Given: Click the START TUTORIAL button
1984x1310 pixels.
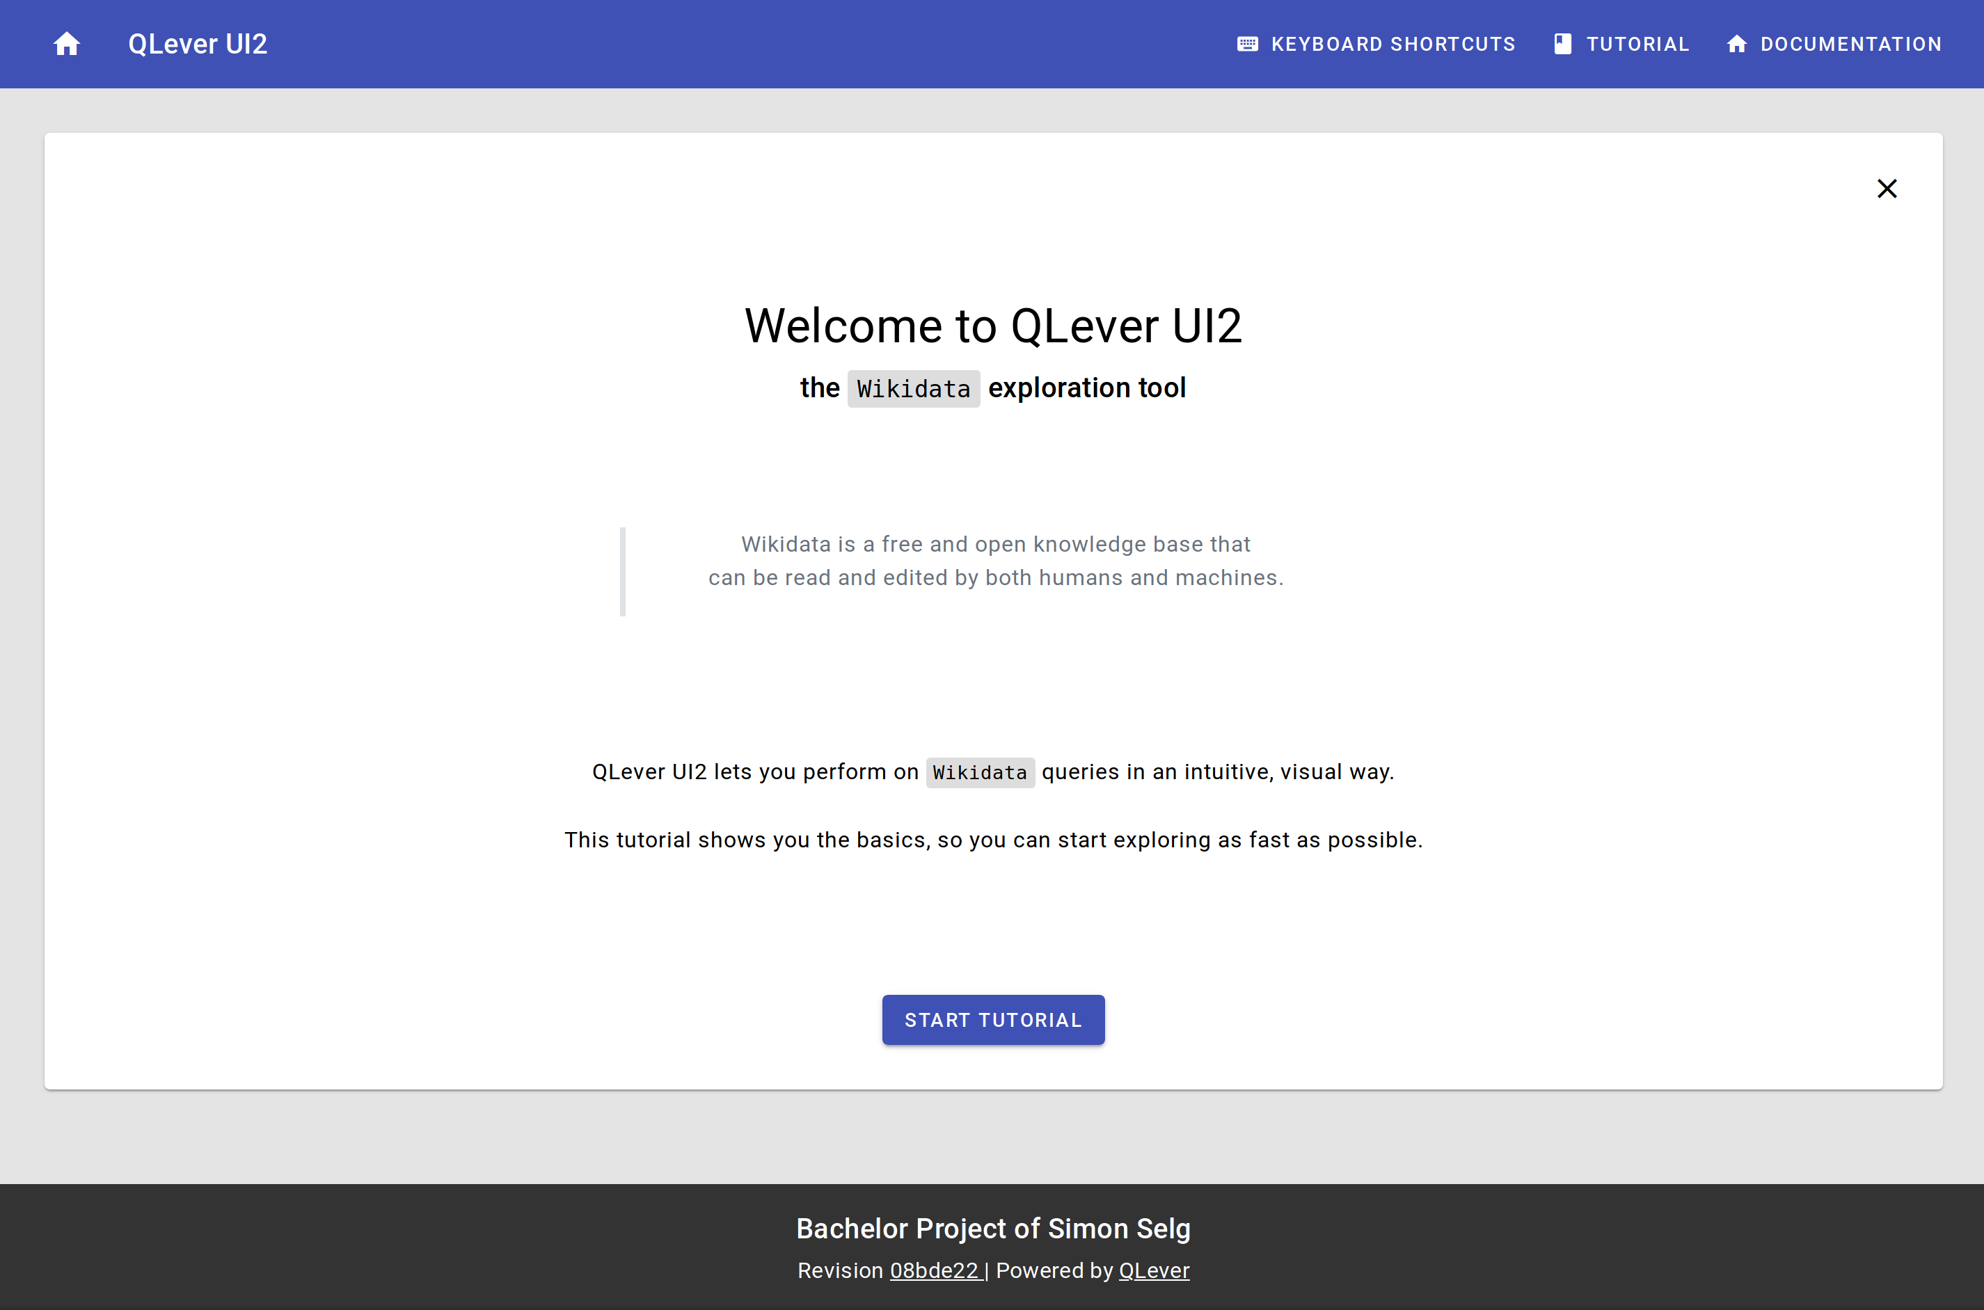Looking at the screenshot, I should tap(993, 1019).
